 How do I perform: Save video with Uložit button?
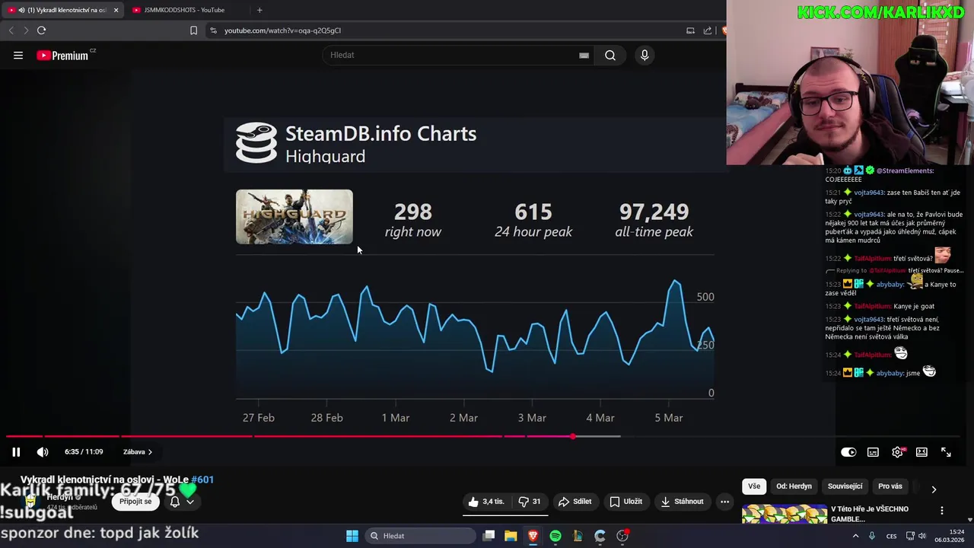pos(626,502)
